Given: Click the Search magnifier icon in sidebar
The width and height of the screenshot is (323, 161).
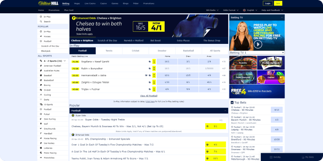Looking at the screenshot, I should (x=41, y=21).
